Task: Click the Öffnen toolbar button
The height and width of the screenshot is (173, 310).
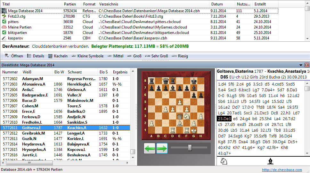Action: point(14,56)
